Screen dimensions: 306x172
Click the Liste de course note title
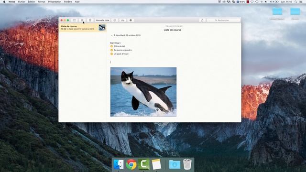(173, 30)
